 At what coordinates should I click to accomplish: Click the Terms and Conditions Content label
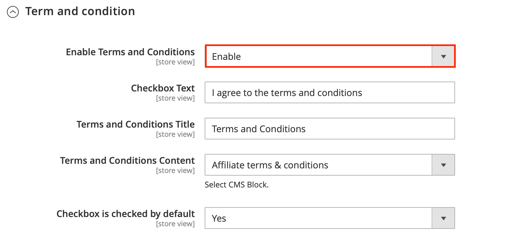(127, 160)
